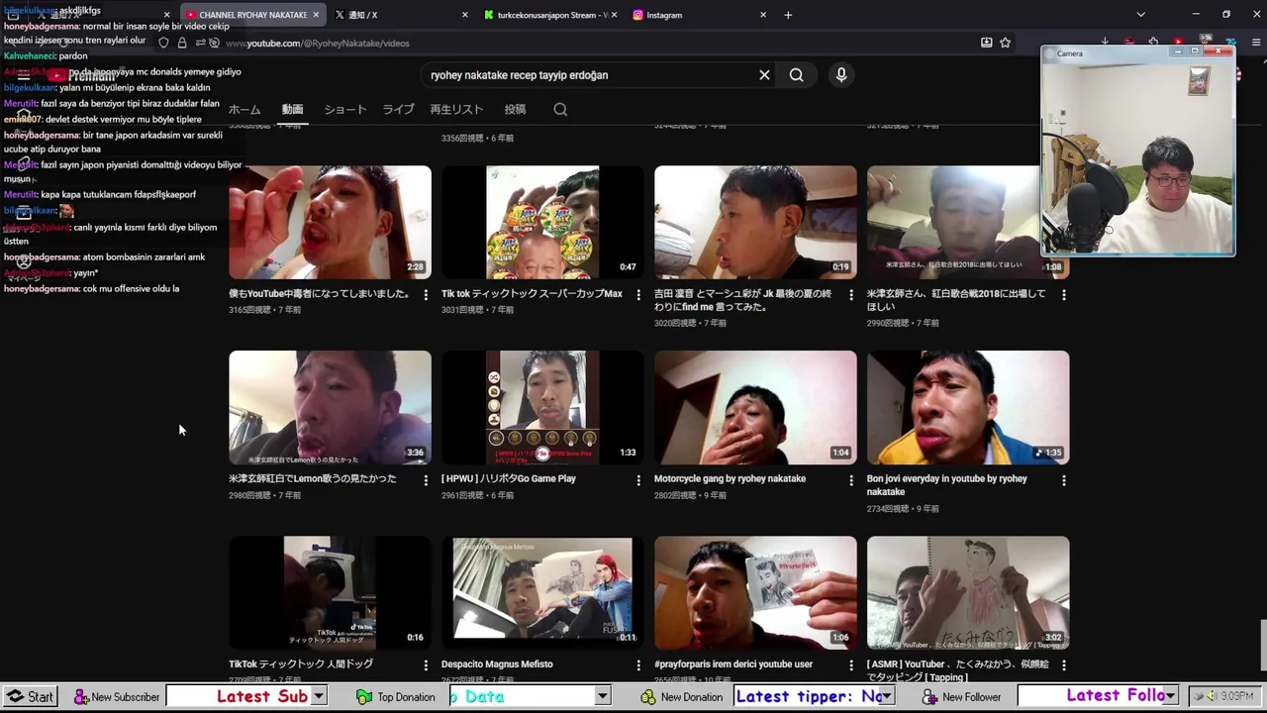1267x713 pixels.
Task: Open menu for Motorcycle gang video
Action: (x=851, y=480)
